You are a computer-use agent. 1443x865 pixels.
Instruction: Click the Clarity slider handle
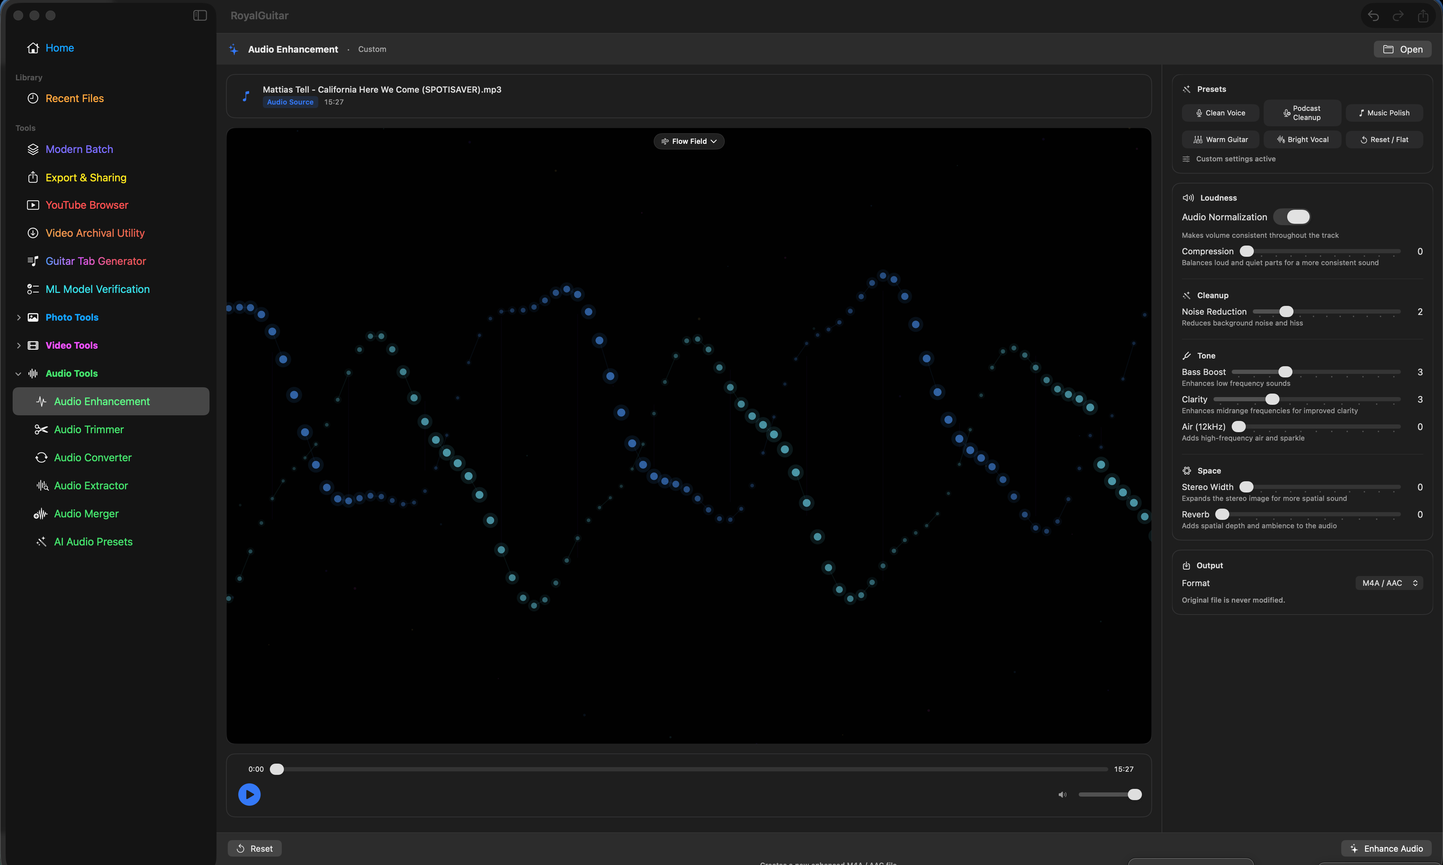(1272, 399)
